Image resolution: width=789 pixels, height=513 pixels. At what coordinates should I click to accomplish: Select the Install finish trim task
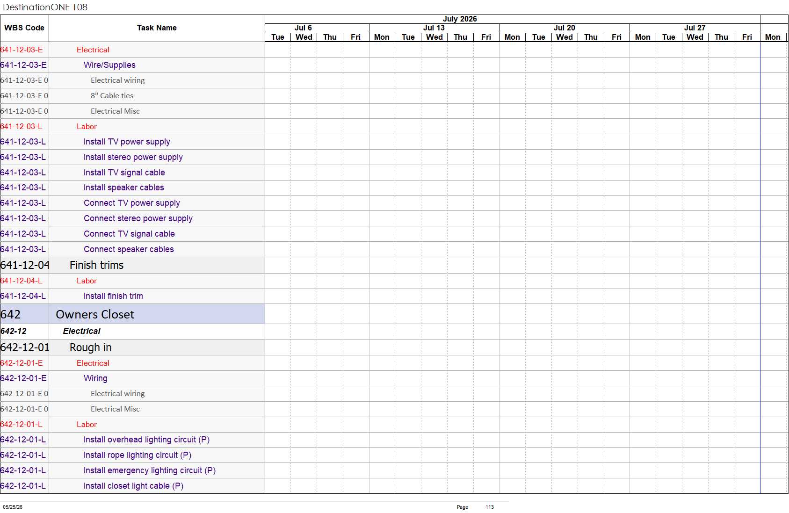tap(132, 296)
